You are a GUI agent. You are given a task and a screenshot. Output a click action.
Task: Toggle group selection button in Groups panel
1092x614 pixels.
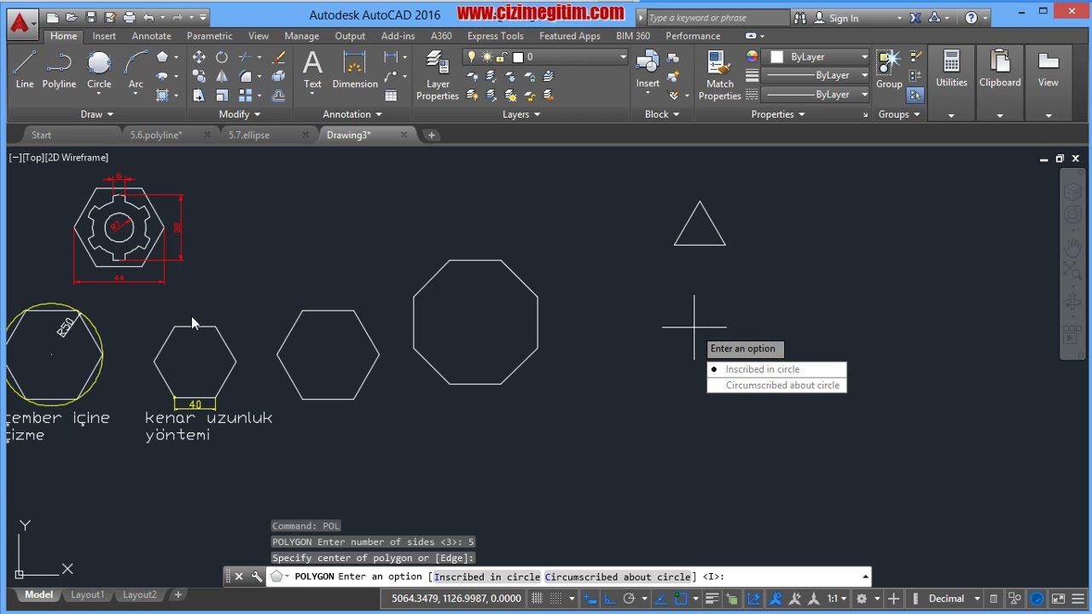(x=915, y=95)
